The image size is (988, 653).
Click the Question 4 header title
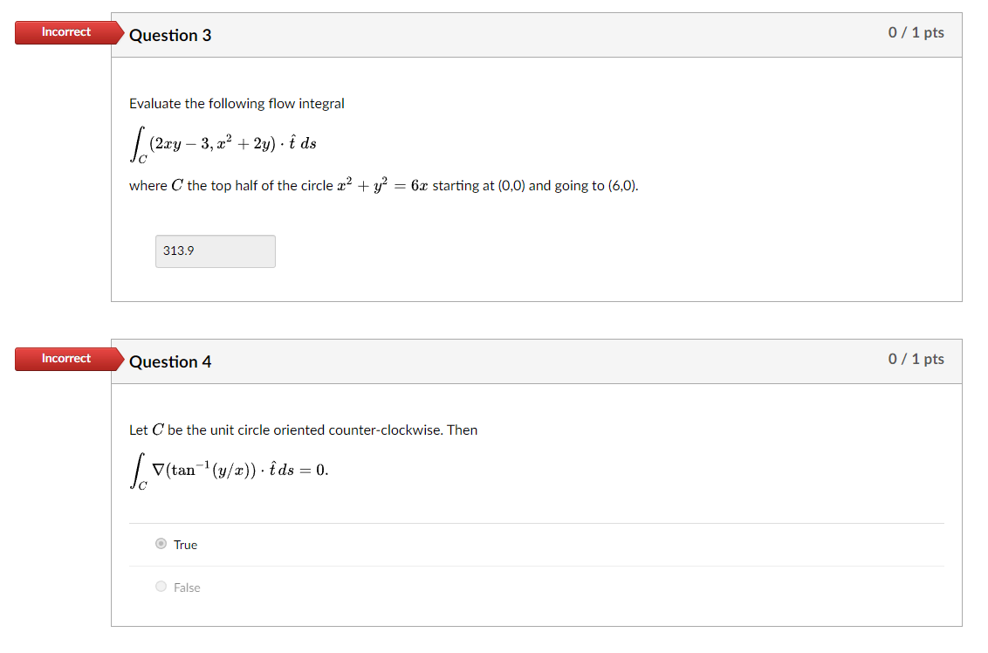(x=170, y=361)
